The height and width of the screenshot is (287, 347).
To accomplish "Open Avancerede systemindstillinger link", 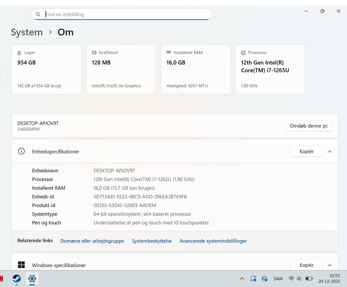I will point(213,241).
